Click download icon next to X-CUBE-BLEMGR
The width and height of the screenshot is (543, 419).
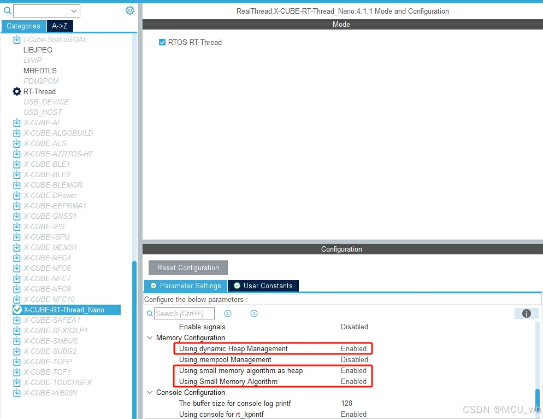16,185
